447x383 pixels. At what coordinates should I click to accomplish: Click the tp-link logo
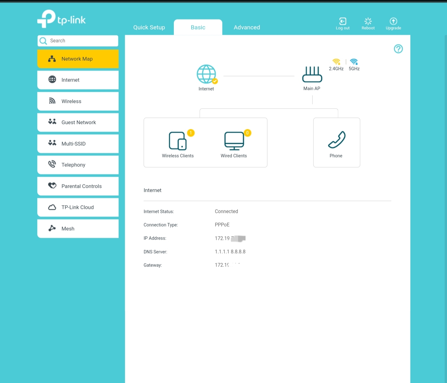click(61, 19)
